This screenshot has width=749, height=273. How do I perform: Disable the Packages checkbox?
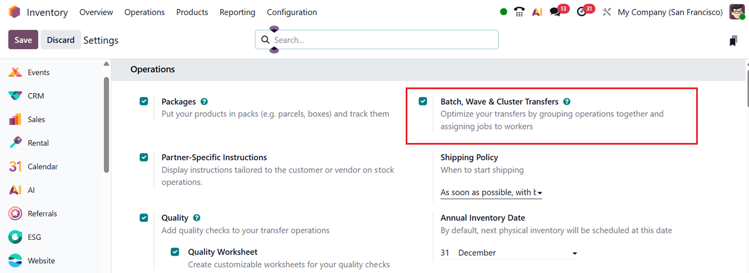click(x=144, y=101)
